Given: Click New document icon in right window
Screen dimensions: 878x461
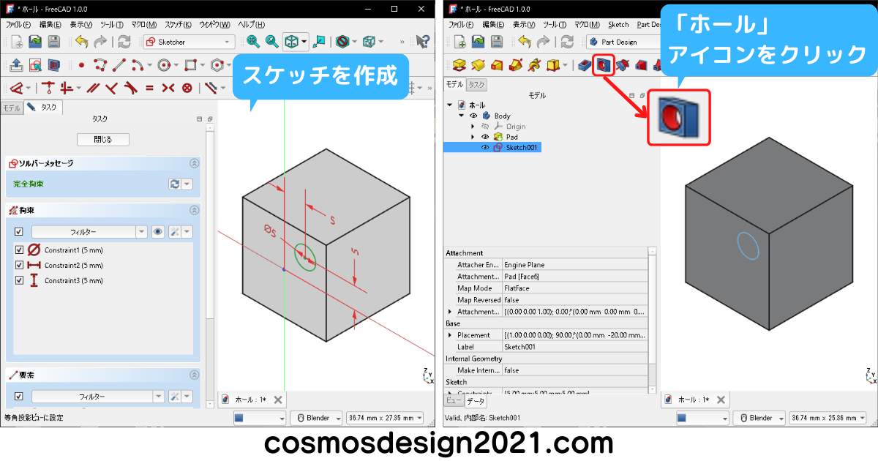Looking at the screenshot, I should (459, 42).
